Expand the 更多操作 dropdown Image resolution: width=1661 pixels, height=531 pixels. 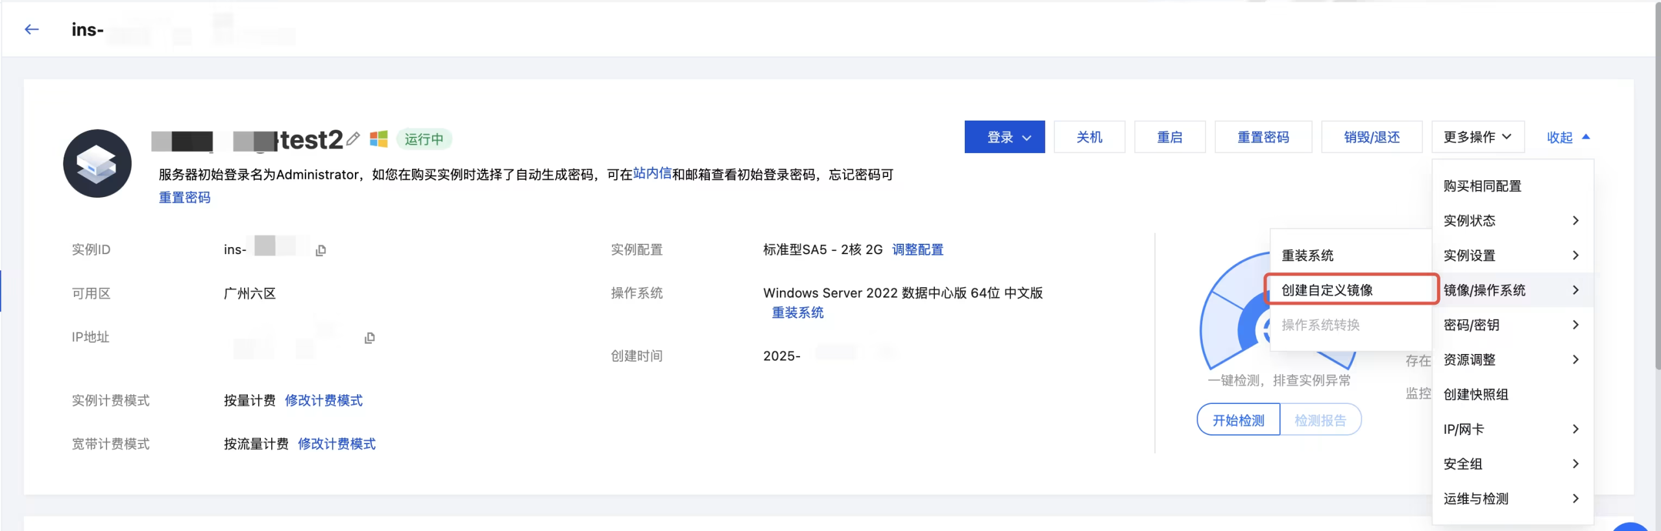1477,137
